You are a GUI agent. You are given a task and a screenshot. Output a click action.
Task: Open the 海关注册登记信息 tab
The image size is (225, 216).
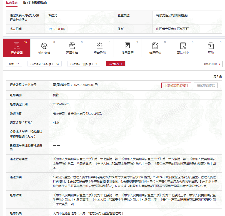pos(35,3)
